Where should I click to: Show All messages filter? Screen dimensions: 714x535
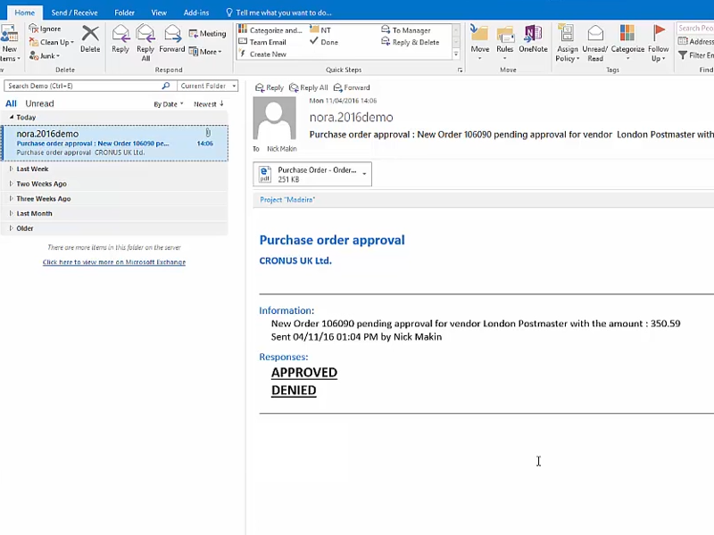[x=11, y=103]
